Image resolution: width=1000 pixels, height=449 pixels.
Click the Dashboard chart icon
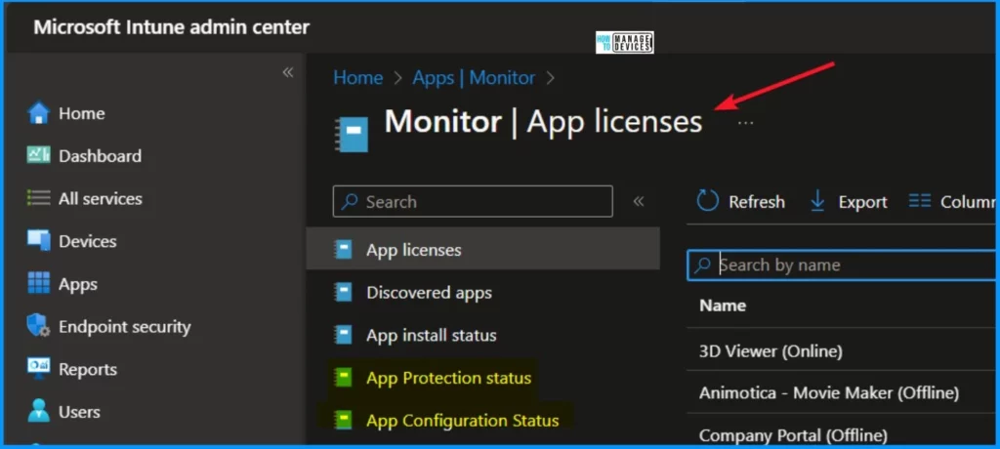coord(38,155)
